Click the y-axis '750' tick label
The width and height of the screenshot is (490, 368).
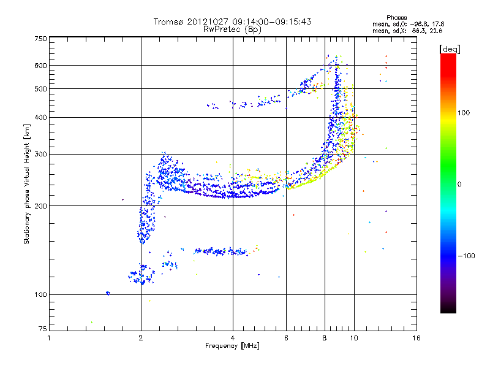pos(41,39)
